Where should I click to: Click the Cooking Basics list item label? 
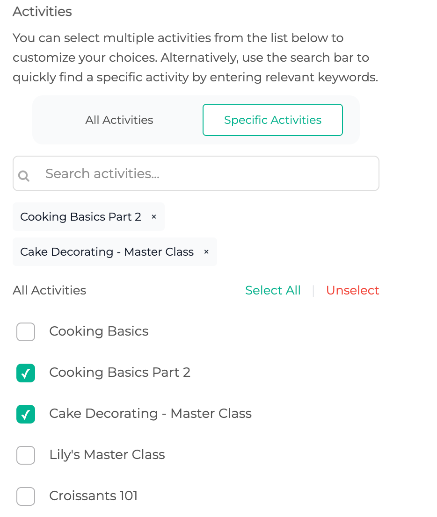tap(99, 331)
